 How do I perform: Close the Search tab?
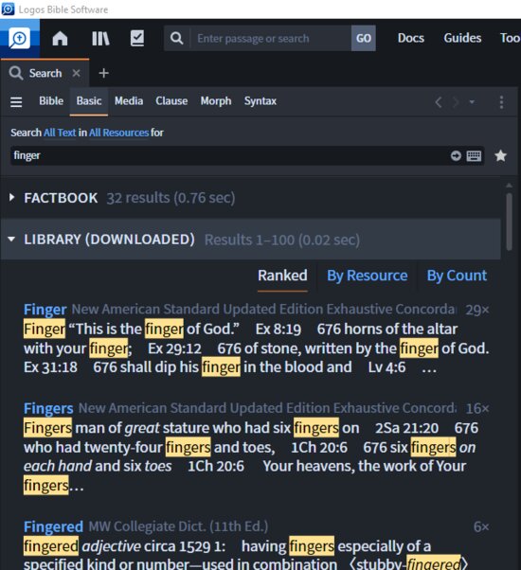(76, 73)
